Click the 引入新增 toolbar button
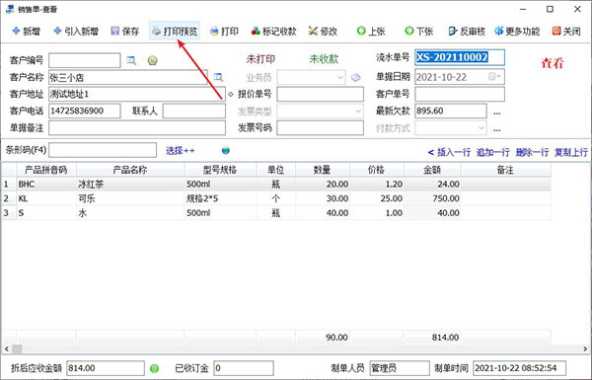 (76, 31)
